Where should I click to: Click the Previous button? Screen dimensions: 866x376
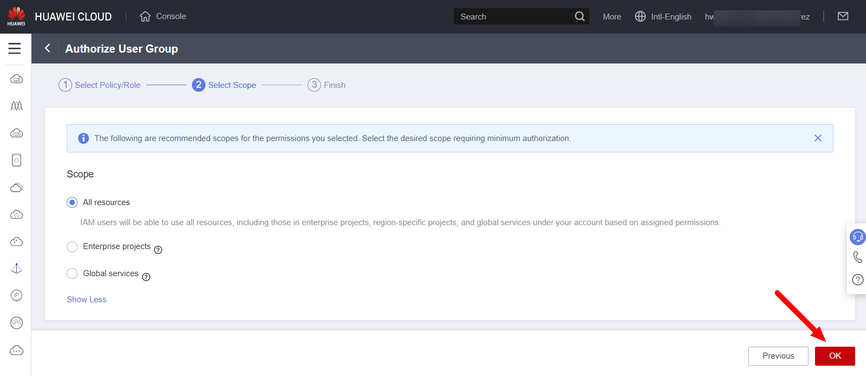click(x=778, y=356)
